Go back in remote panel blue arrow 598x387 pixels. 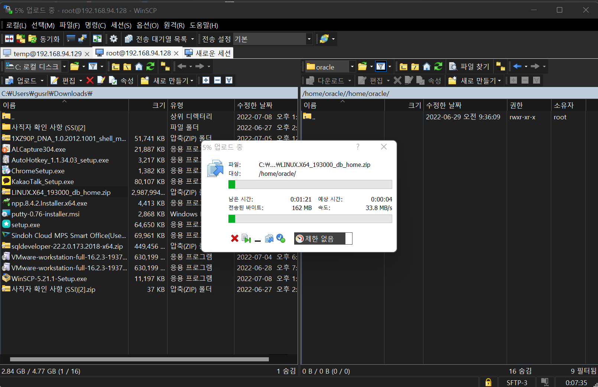point(517,67)
